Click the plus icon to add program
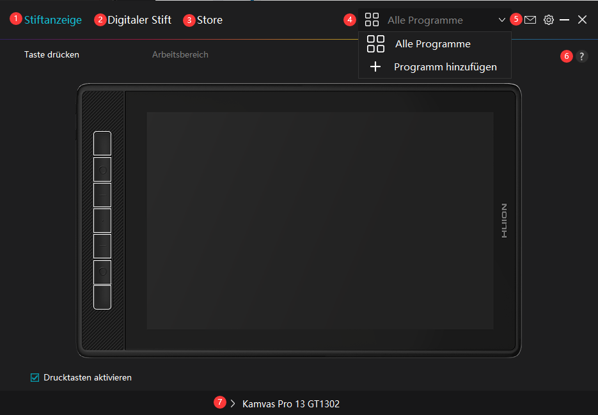 [x=375, y=67]
